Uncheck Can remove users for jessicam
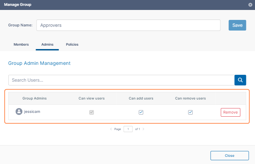 pos(190,112)
